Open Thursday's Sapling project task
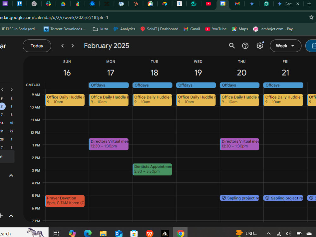 [x=240, y=198]
